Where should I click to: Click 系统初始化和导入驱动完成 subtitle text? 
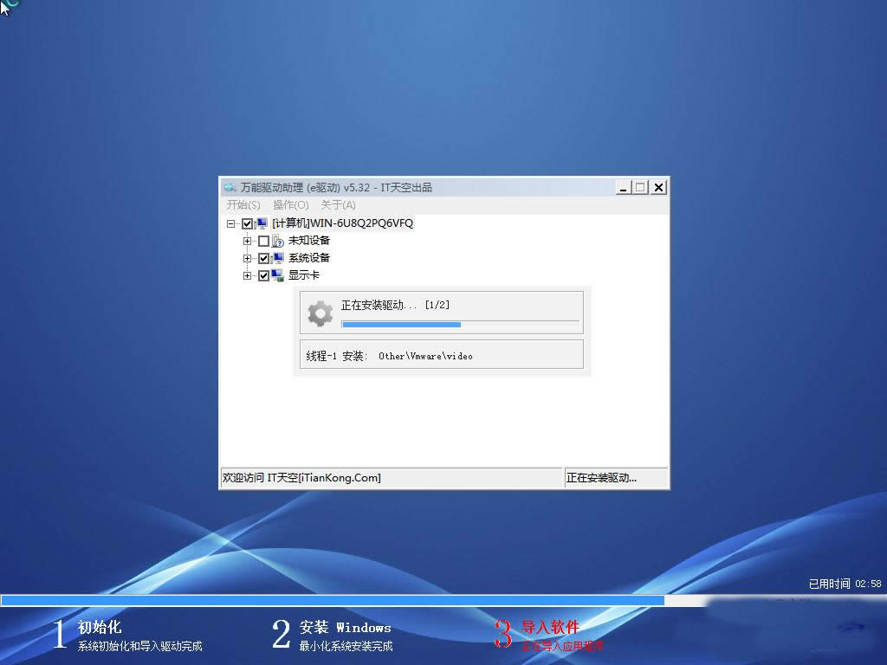(139, 646)
